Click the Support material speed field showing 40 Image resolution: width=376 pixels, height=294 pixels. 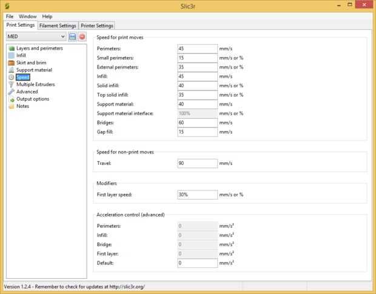pyautogui.click(x=198, y=104)
